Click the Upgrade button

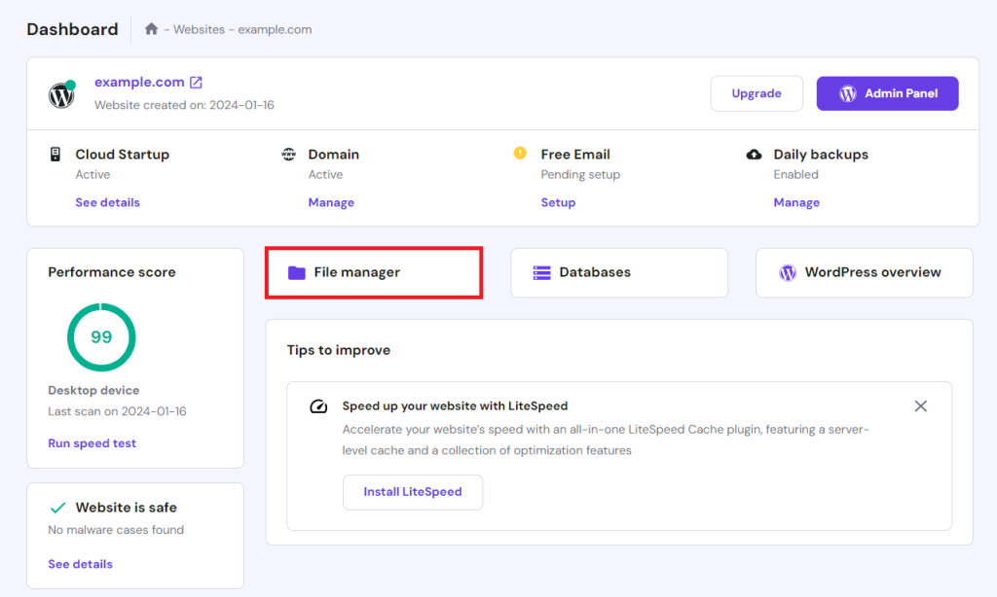pos(757,93)
